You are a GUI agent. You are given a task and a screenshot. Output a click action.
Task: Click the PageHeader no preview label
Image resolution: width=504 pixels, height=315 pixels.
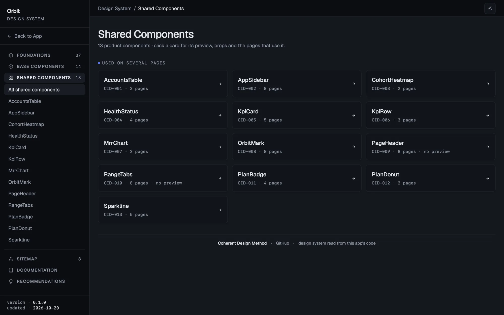(x=437, y=152)
